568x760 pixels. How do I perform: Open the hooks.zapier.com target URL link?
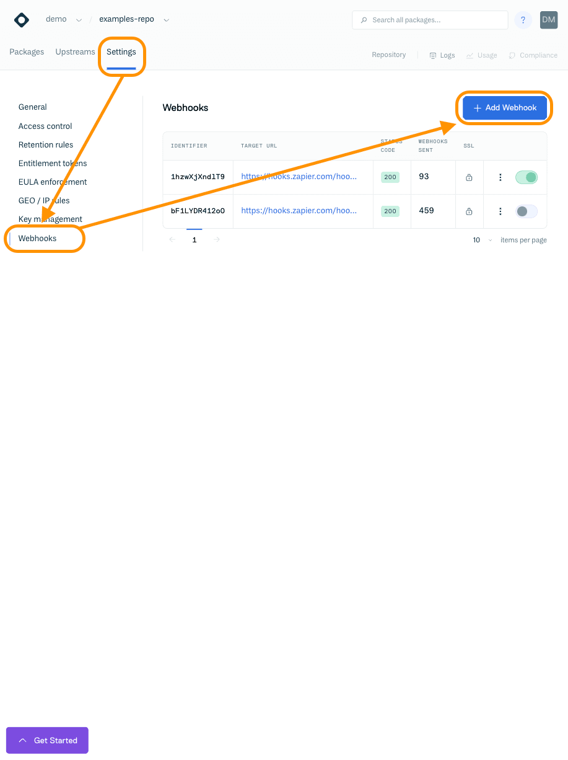tap(298, 177)
